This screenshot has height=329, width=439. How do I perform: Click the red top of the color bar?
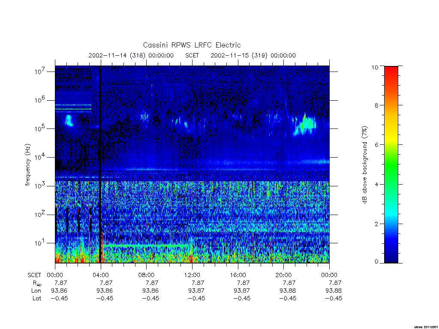tap(391, 70)
